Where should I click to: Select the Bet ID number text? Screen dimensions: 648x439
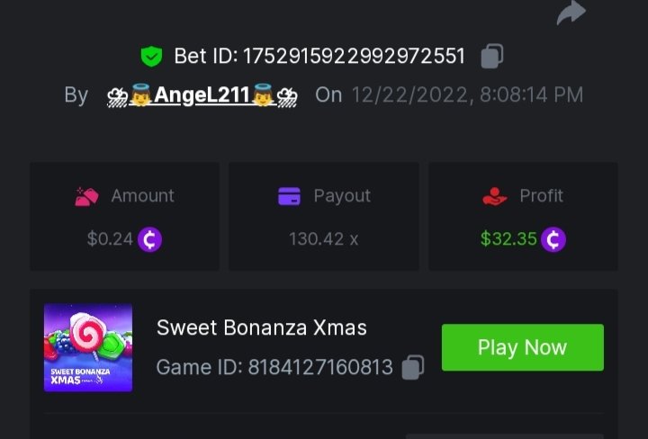point(352,56)
